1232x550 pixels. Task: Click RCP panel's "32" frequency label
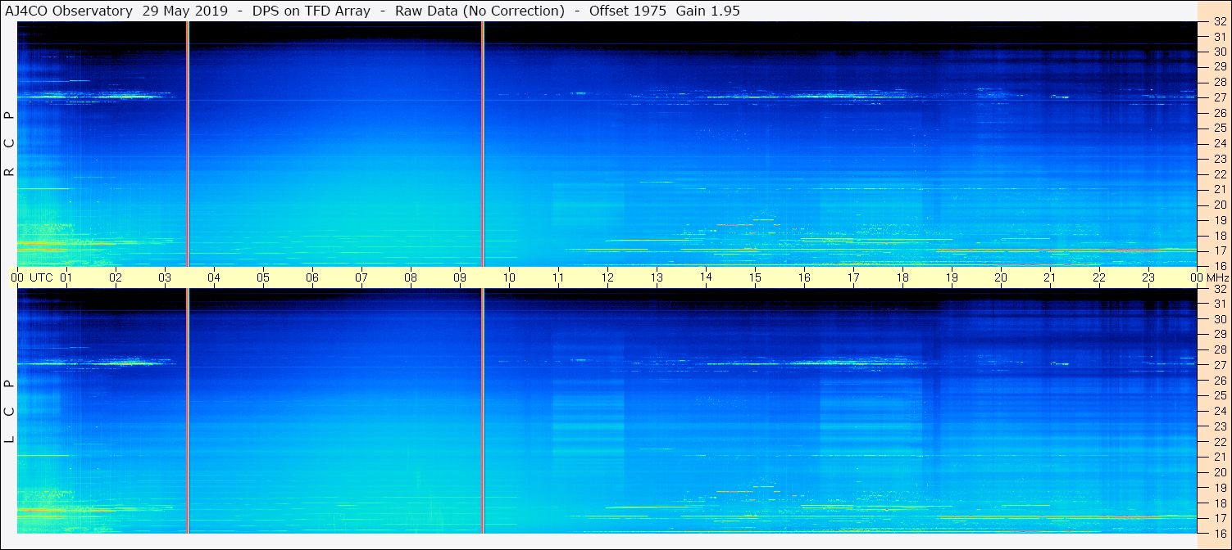[x=1220, y=22]
